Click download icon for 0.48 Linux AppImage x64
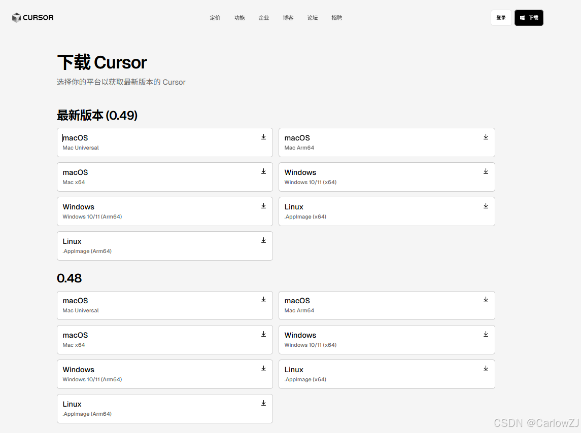 click(486, 369)
